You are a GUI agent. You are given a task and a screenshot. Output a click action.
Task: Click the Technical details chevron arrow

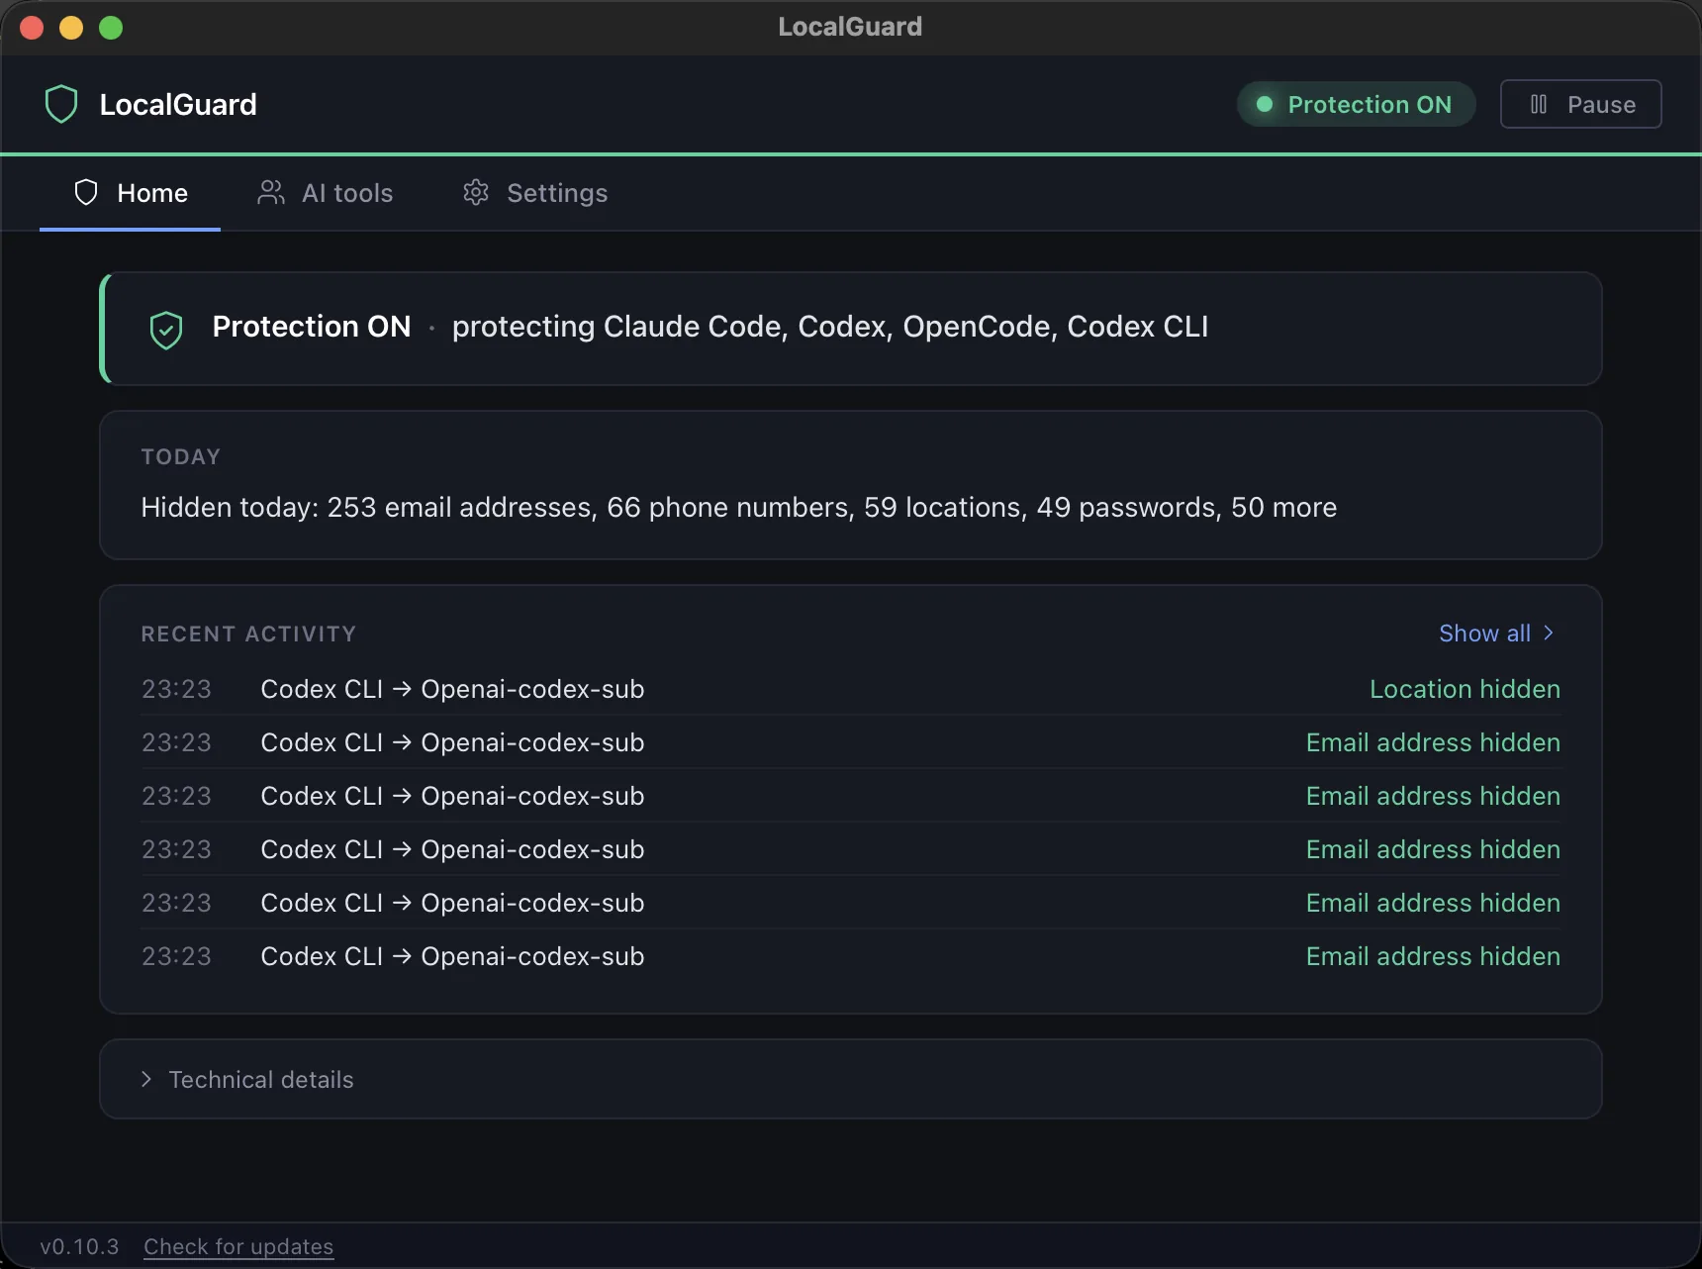click(x=146, y=1079)
